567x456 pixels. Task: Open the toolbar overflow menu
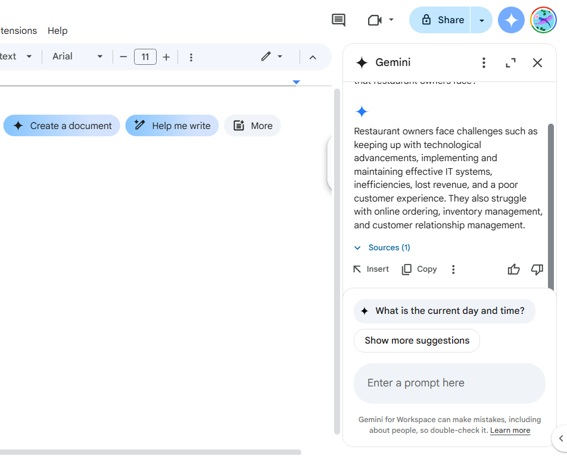(191, 56)
